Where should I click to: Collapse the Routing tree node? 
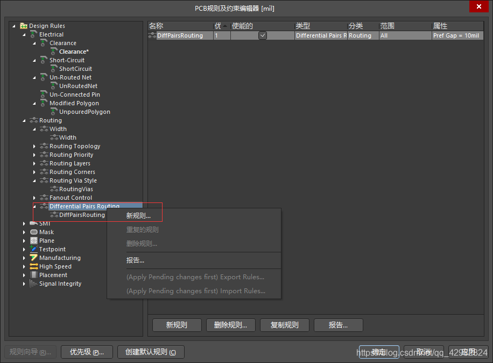[x=24, y=120]
